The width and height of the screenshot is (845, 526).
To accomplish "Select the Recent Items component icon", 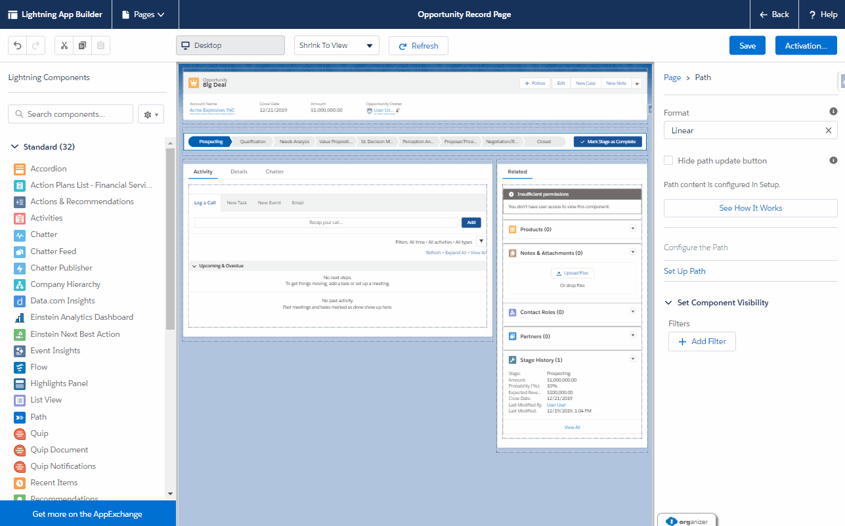I will point(19,483).
